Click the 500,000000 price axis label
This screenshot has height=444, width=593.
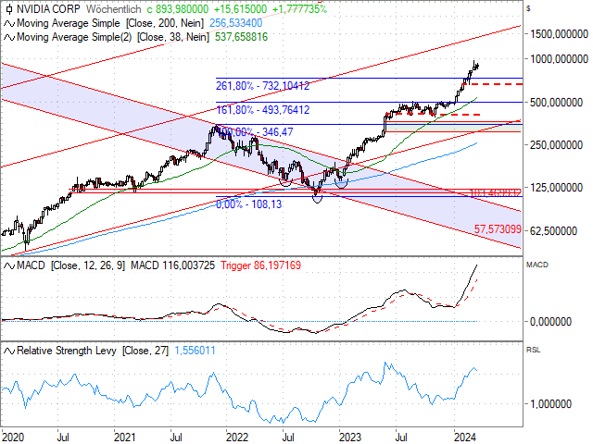point(556,103)
